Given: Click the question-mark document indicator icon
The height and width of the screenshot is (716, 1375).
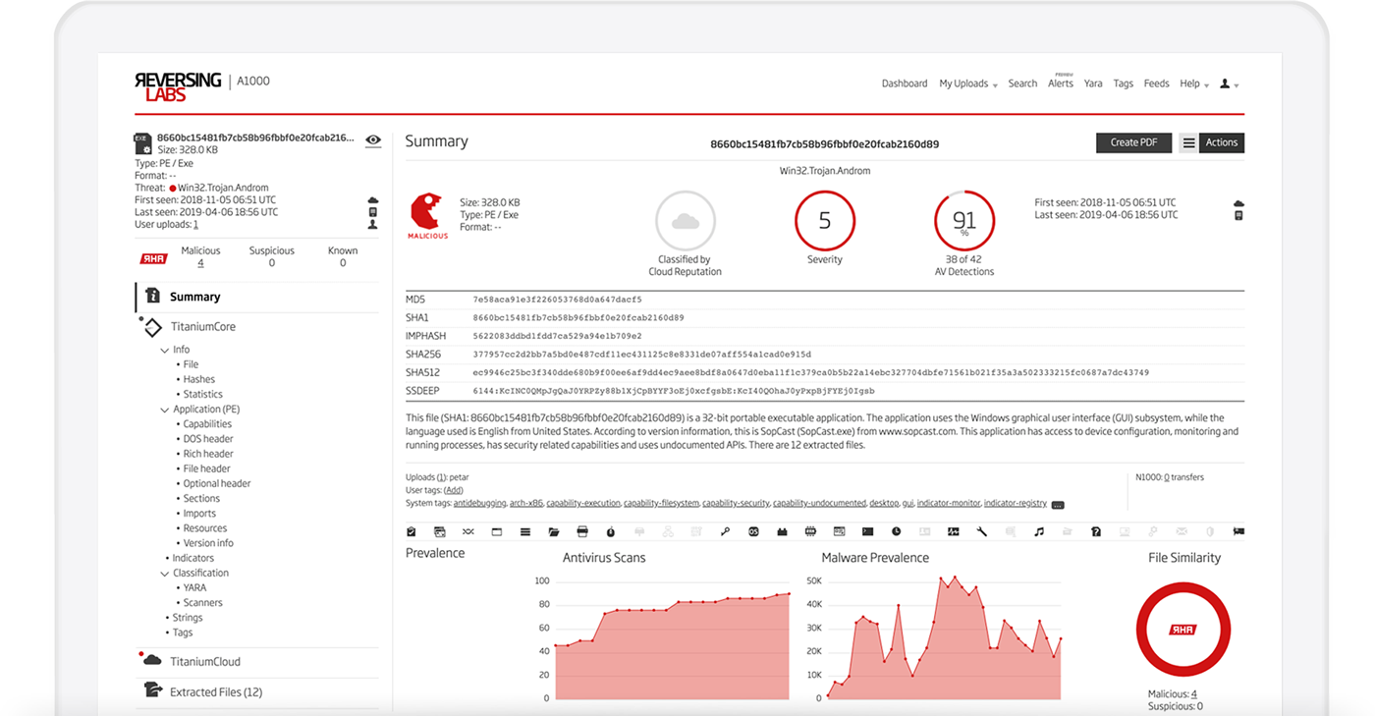Looking at the screenshot, I should 1095,531.
